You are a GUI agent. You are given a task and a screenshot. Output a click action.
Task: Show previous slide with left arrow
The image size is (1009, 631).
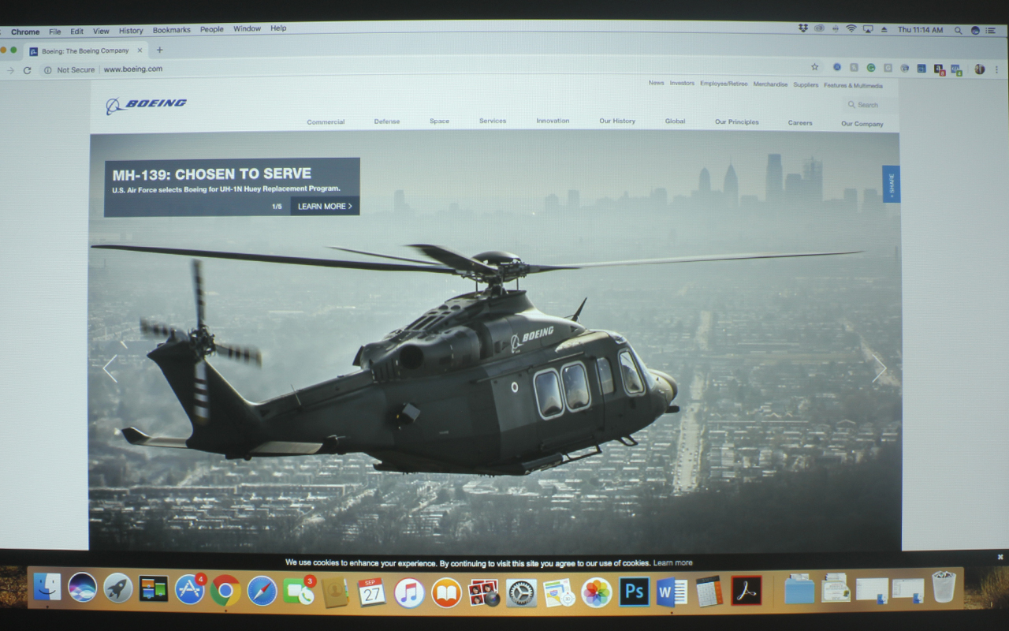(110, 368)
